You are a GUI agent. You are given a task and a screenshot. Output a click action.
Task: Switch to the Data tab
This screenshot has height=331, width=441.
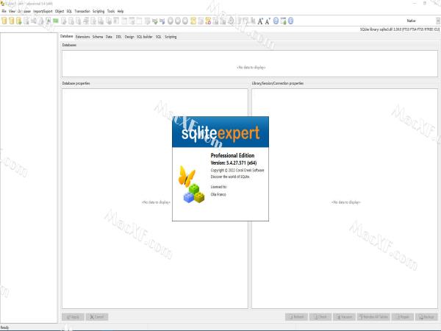click(109, 37)
